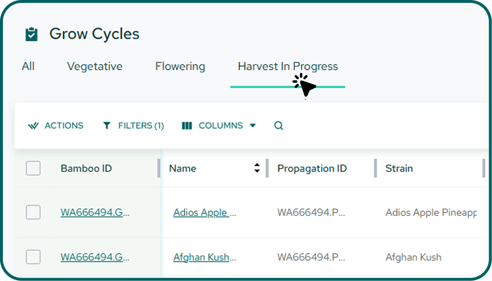The image size is (492, 281).
Task: Toggle the select-all header checkbox
Action: 33,168
